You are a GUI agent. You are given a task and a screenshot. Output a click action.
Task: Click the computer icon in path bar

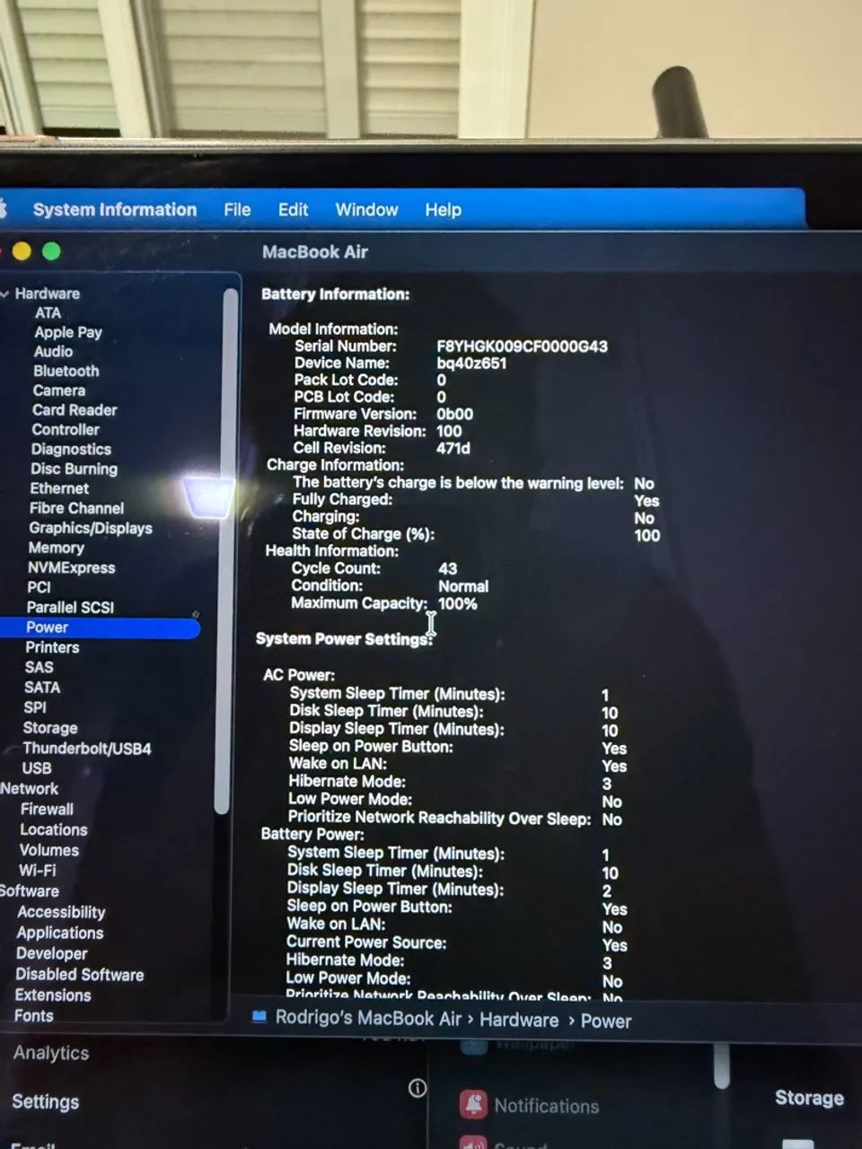(x=259, y=1017)
